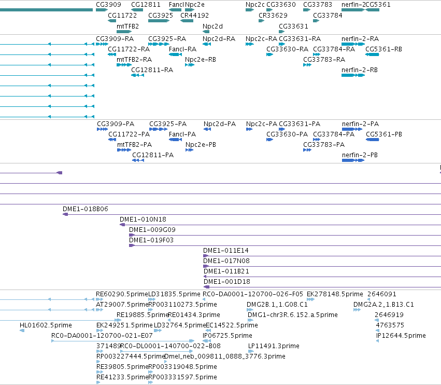
Task: Click the CG3925-RA transcript
Action: tap(159, 44)
